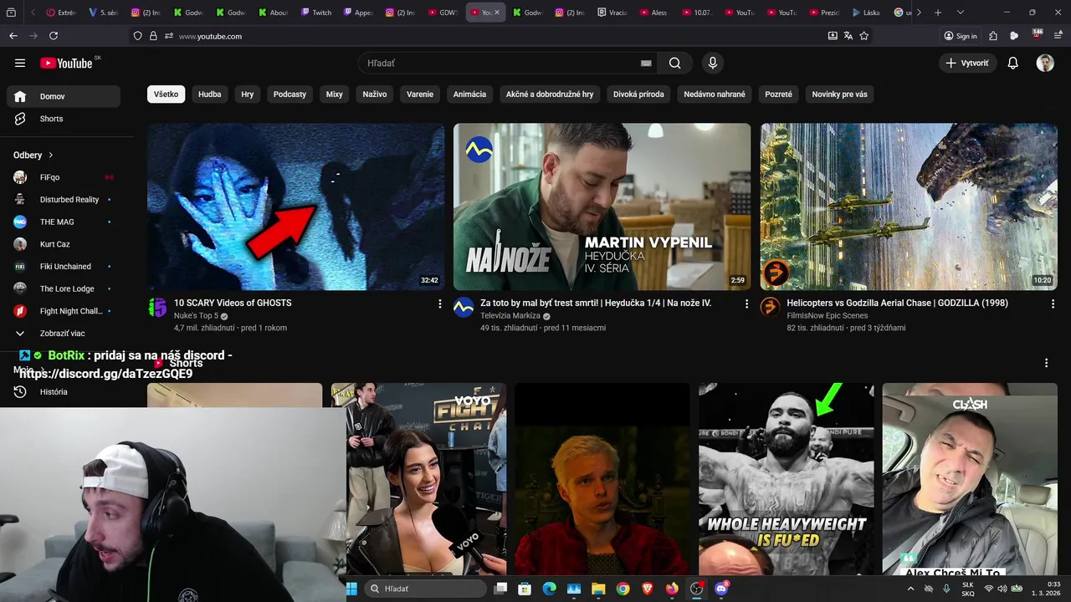Start voice search with microphone icon
Viewport: 1071px width, 602px height.
click(x=712, y=63)
